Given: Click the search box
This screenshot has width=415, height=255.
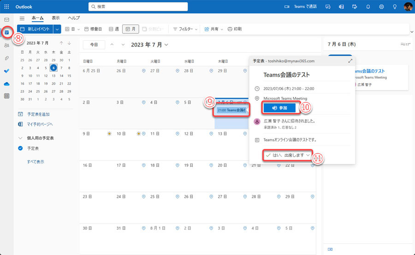Looking at the screenshot, I should tap(138, 6).
